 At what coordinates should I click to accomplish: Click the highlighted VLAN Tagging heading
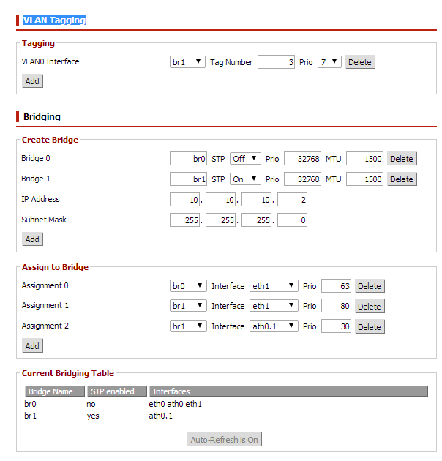[54, 20]
